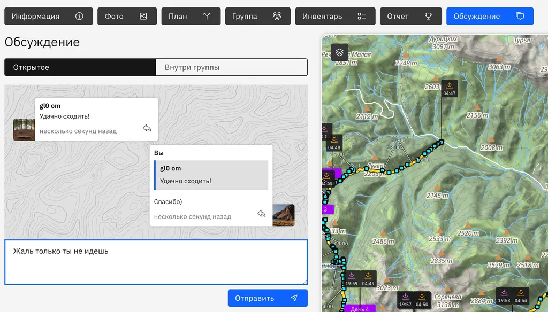
Task: Open the Отчет tab
Action: (x=410, y=16)
